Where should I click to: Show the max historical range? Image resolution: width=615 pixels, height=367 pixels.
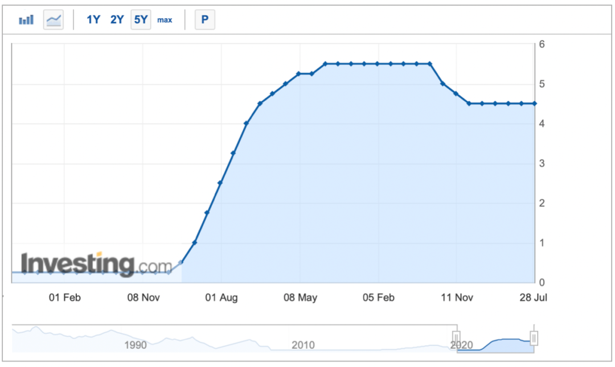pos(165,20)
